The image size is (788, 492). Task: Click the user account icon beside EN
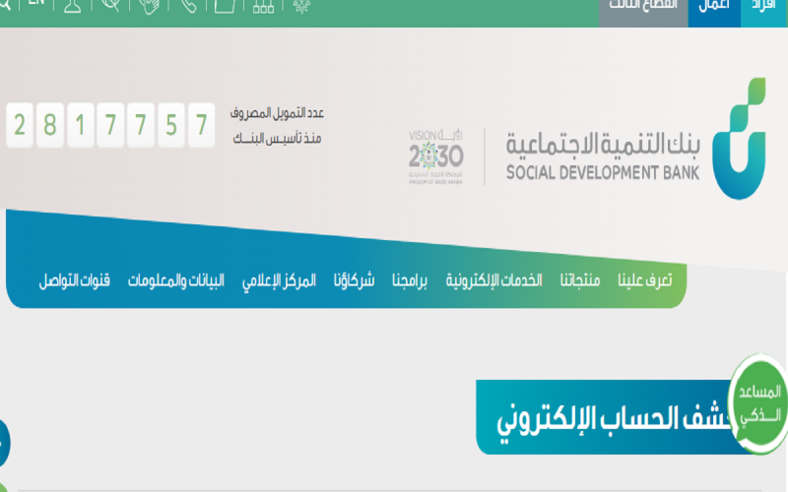72,6
